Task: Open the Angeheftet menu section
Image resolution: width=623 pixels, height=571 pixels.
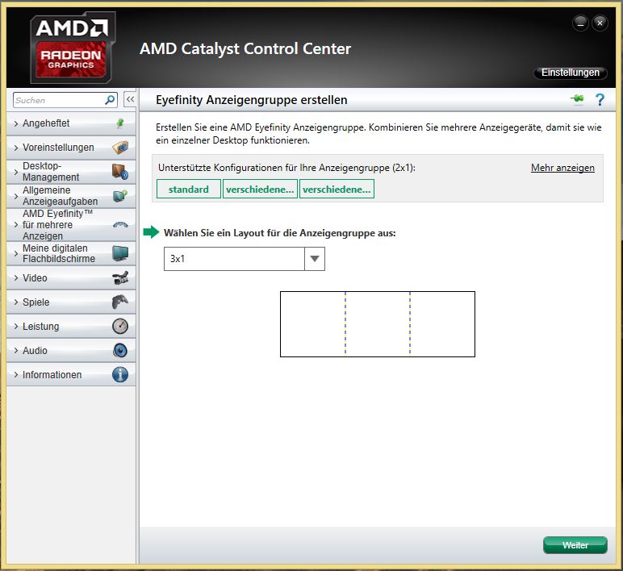Action: 71,123
